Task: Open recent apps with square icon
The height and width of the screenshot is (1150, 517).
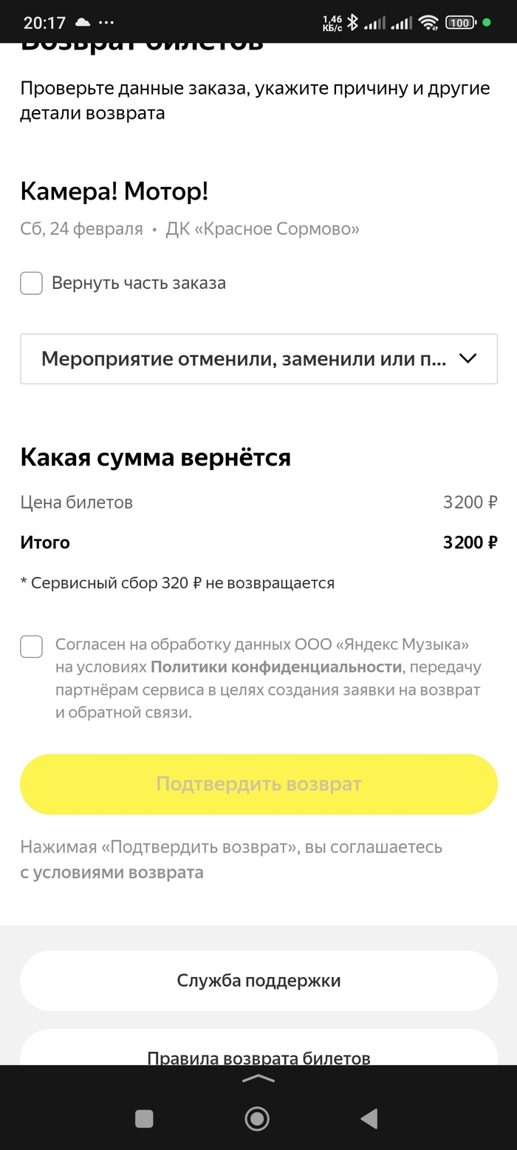Action: pyautogui.click(x=144, y=1118)
